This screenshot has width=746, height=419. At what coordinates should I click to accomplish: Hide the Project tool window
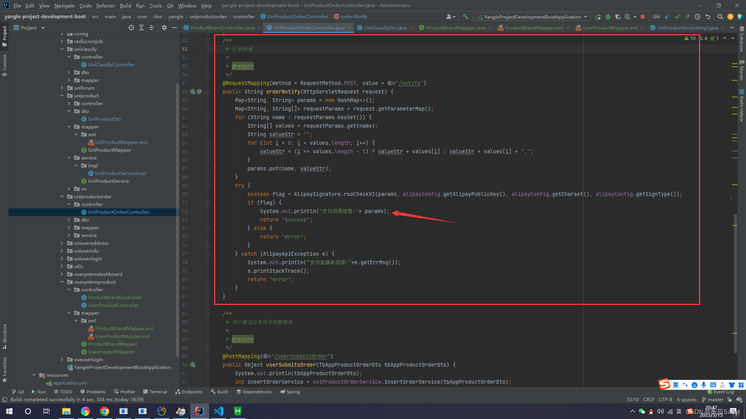point(174,28)
